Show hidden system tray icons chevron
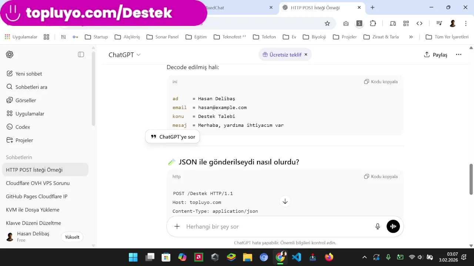Screen dimensions: 474x266 (x=364, y=257)
